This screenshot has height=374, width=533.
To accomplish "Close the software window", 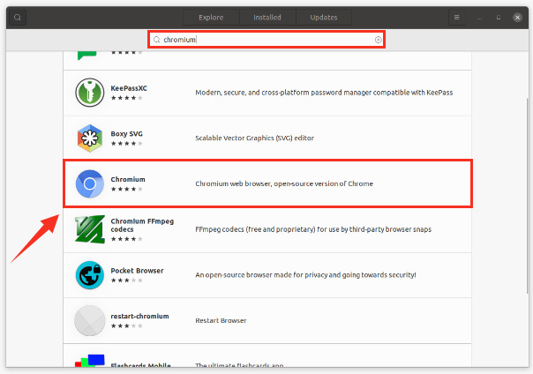I will tap(517, 18).
